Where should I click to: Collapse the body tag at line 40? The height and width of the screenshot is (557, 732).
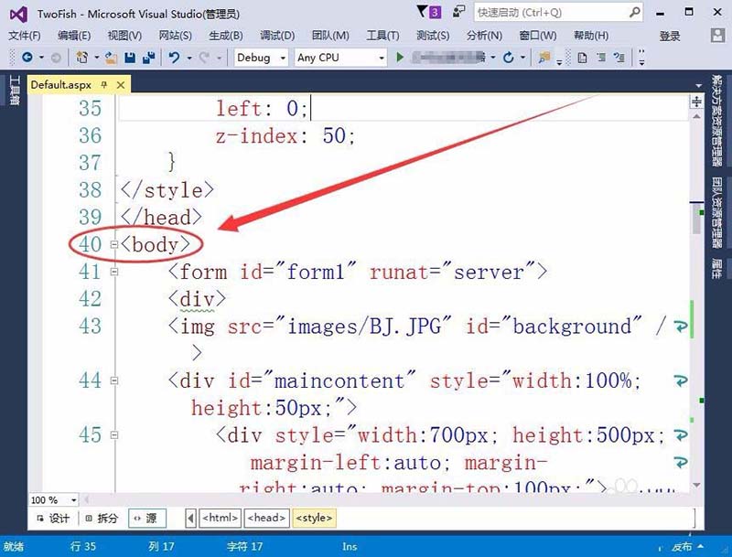(x=113, y=244)
